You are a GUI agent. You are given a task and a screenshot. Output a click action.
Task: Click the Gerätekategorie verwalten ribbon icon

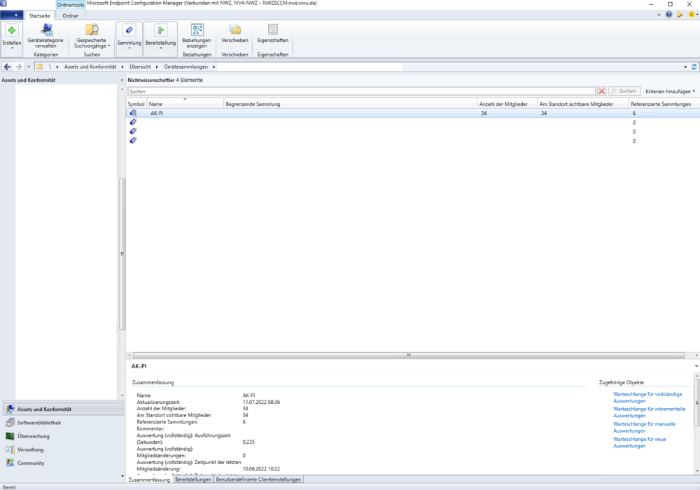pyautogui.click(x=45, y=30)
